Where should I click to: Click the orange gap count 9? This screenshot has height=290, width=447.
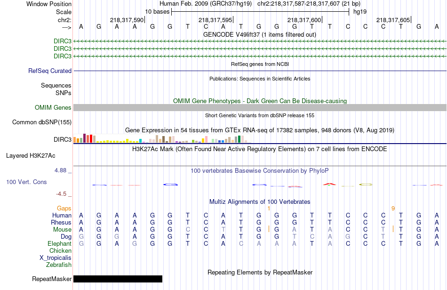coord(393,209)
